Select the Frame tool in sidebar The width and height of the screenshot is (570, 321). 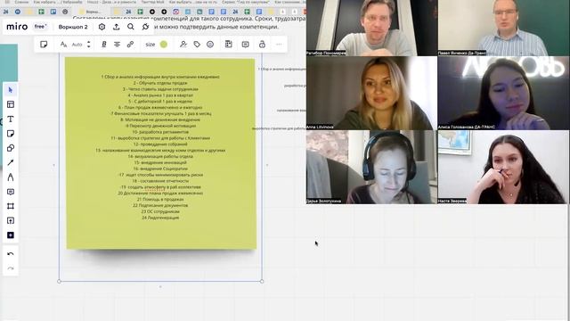(x=10, y=206)
